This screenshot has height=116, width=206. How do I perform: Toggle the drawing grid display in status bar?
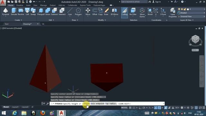pyautogui.click(x=130, y=108)
